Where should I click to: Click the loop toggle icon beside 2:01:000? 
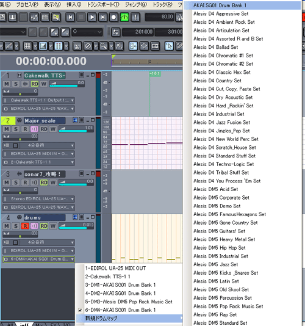click(115, 32)
